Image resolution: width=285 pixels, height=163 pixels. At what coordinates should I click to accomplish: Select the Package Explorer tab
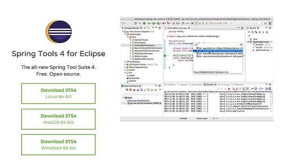click(131, 28)
